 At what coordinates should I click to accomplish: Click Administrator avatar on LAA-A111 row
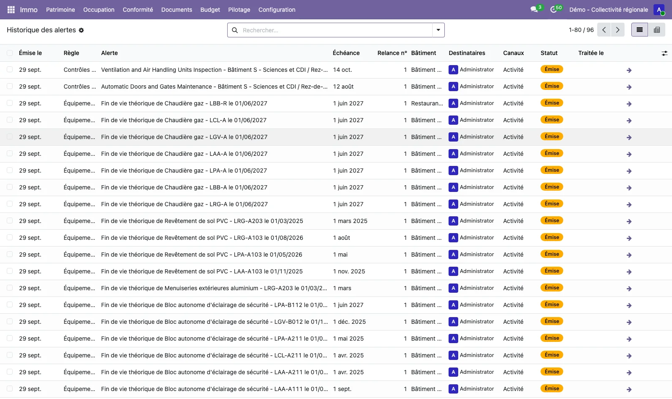(x=453, y=389)
